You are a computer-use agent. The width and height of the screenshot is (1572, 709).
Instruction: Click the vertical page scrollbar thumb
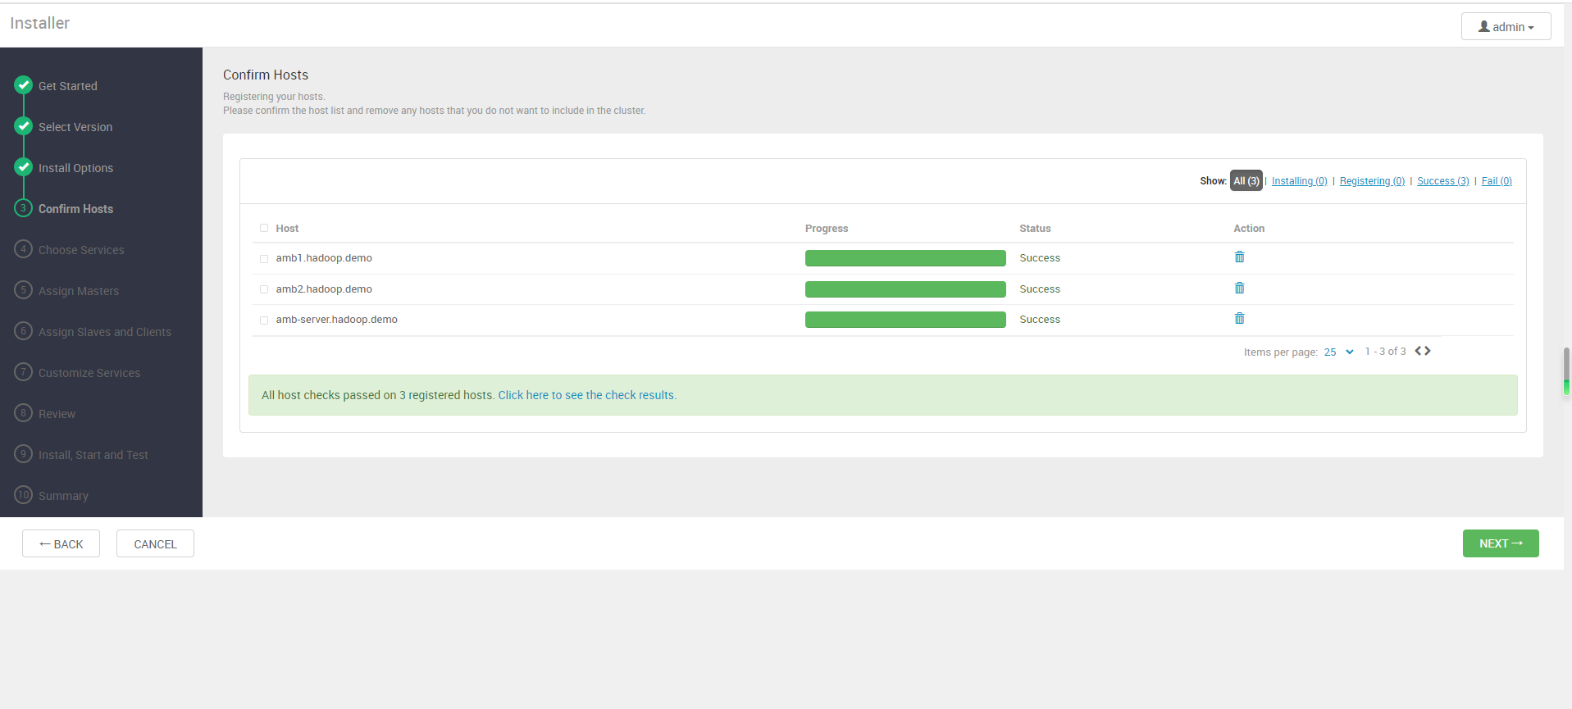(x=1566, y=371)
